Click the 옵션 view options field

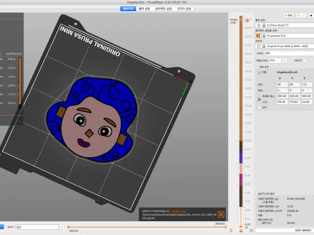(x=37, y=227)
